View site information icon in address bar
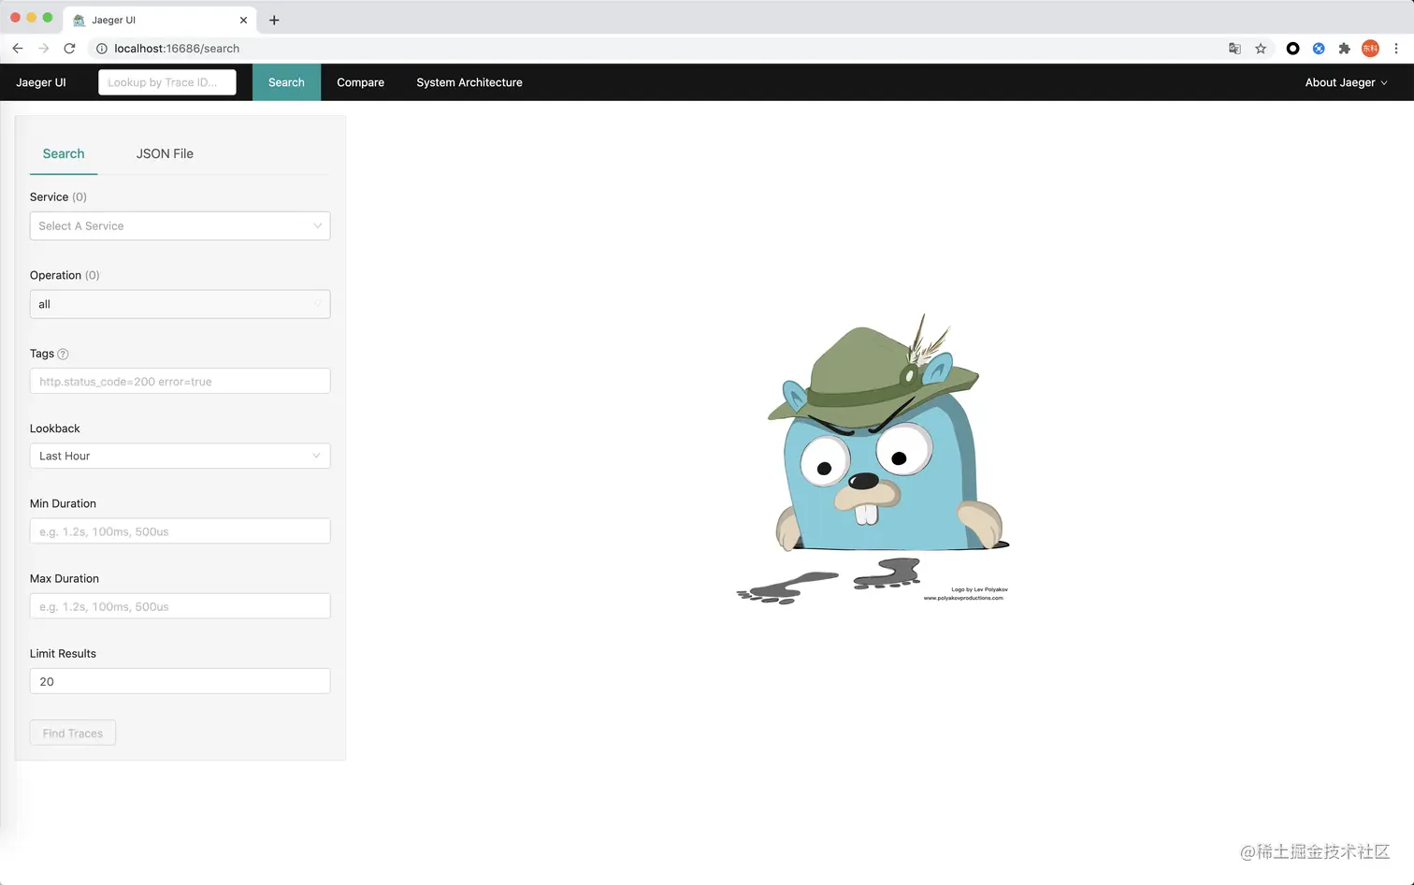Screen dimensions: 1414x885 click(x=102, y=49)
